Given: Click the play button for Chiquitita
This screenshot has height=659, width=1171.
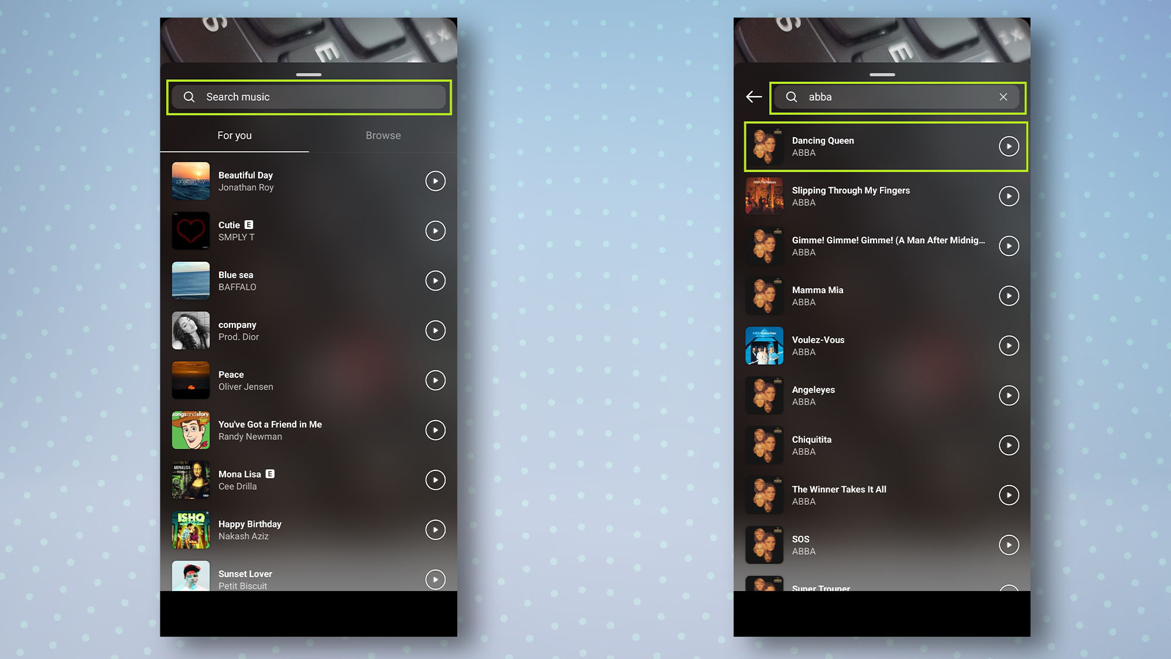Looking at the screenshot, I should (1008, 445).
